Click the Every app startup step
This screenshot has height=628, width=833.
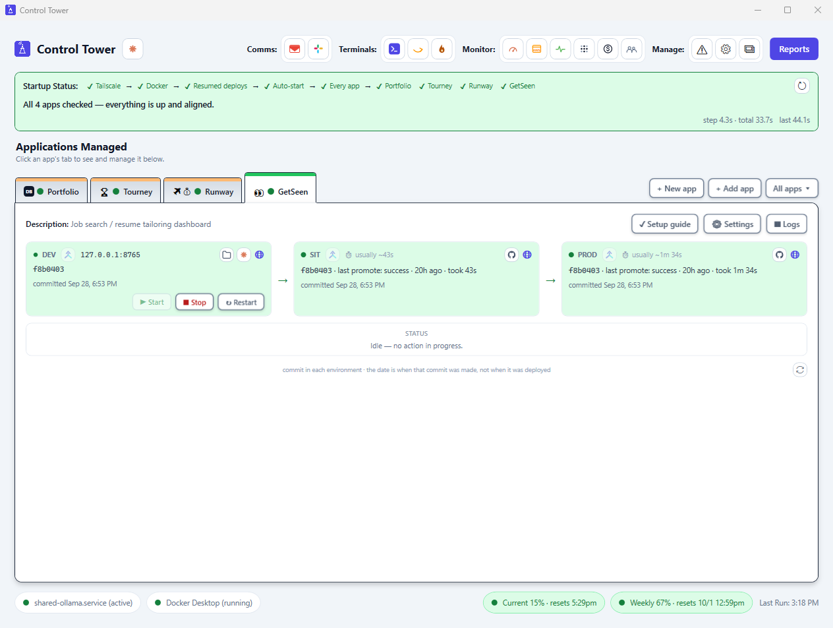pyautogui.click(x=340, y=86)
